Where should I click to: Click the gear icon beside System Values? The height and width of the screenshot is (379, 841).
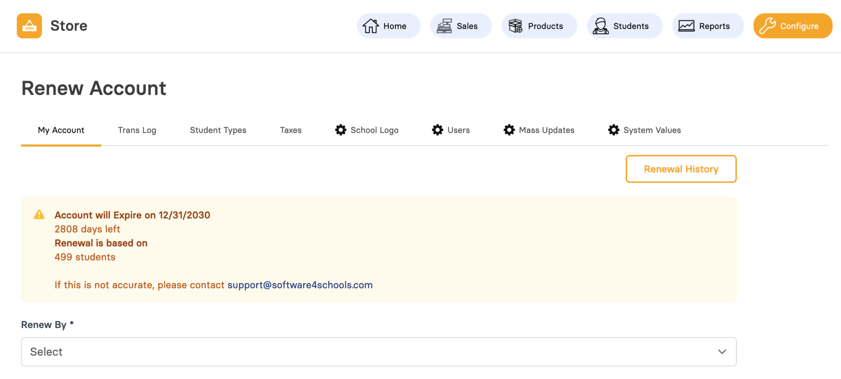click(x=614, y=130)
